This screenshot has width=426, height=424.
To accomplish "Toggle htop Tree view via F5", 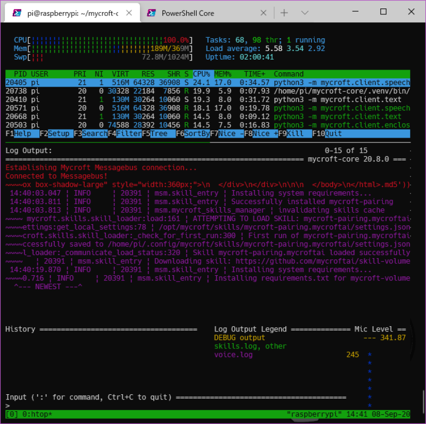I will [x=159, y=134].
